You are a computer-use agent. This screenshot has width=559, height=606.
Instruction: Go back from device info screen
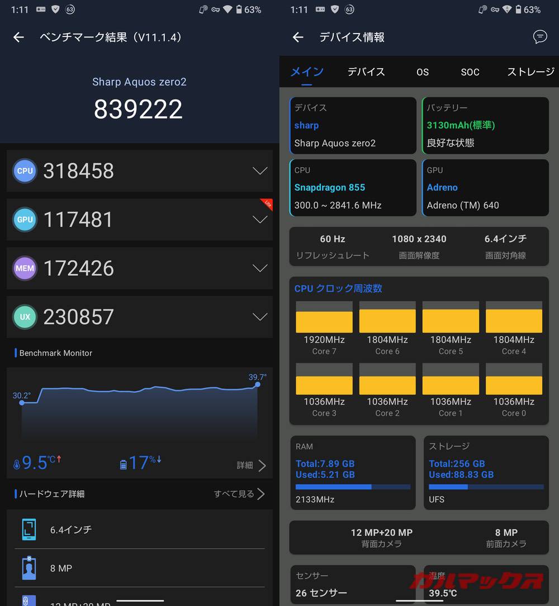coord(297,37)
